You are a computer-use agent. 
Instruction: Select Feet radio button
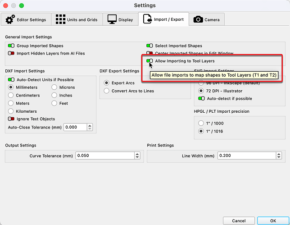[54, 103]
